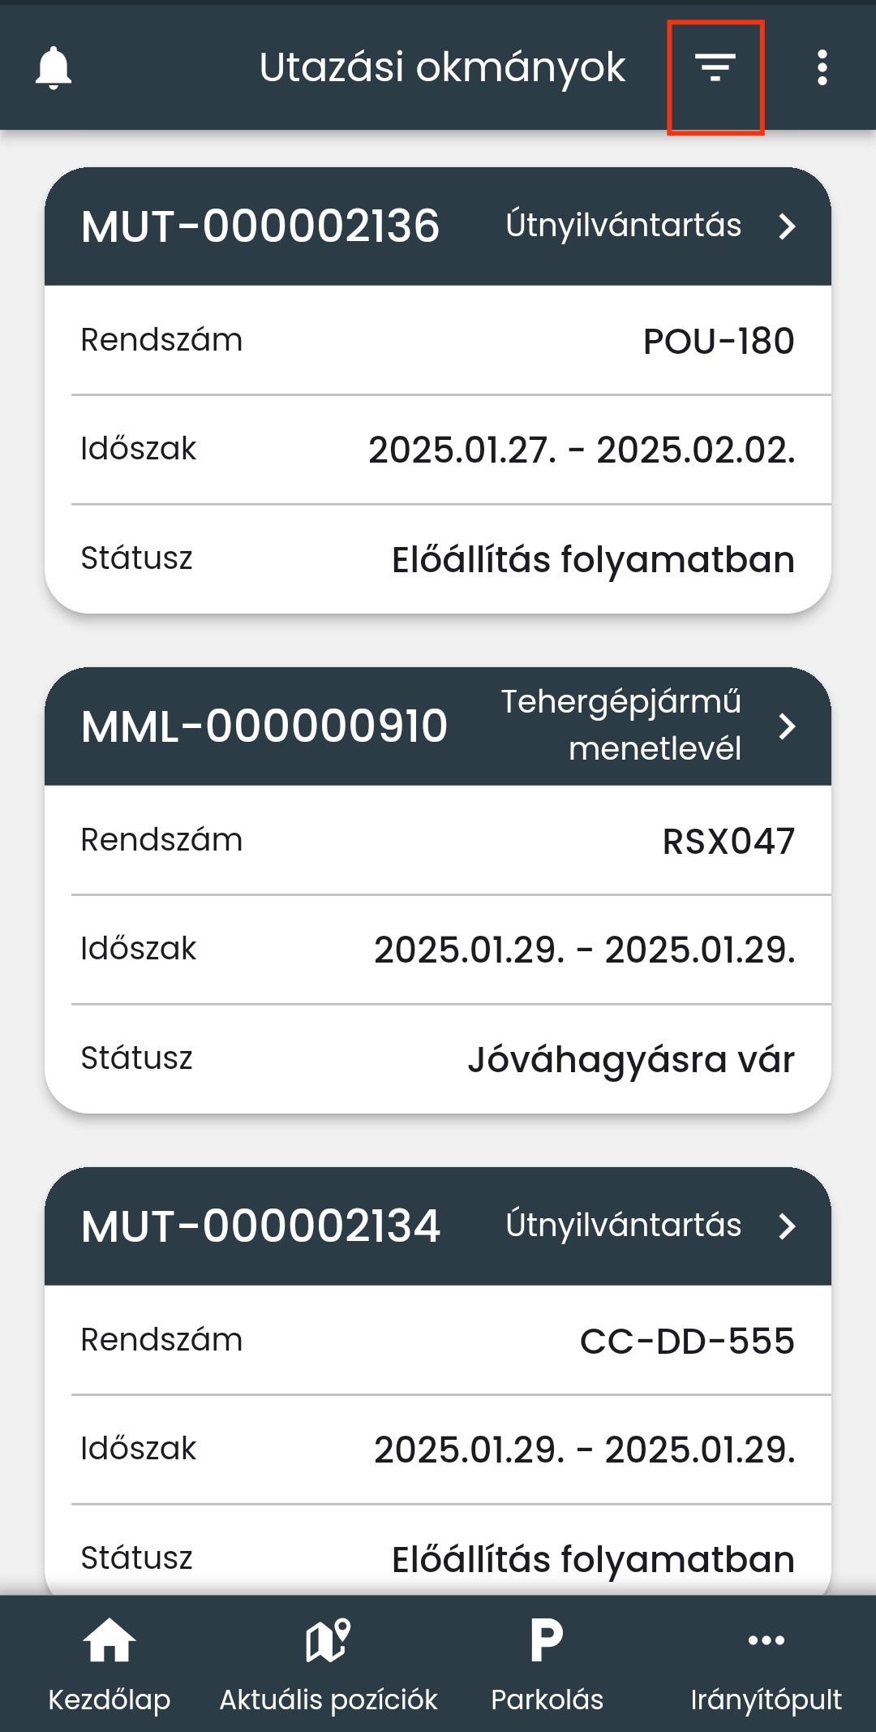The width and height of the screenshot is (876, 1732).
Task: Tap the Irányítópult three-dots icon
Action: [x=766, y=1640]
